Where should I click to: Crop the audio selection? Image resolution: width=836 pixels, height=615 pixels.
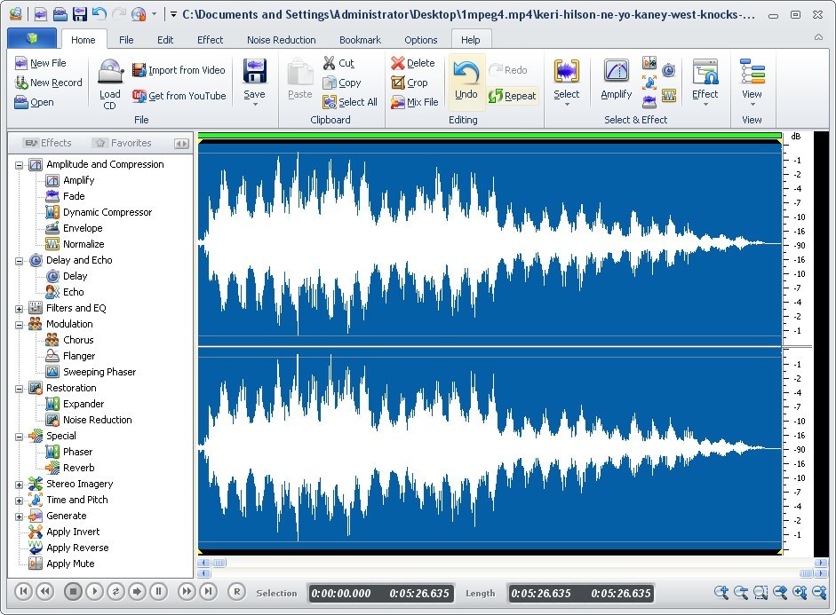coord(411,83)
